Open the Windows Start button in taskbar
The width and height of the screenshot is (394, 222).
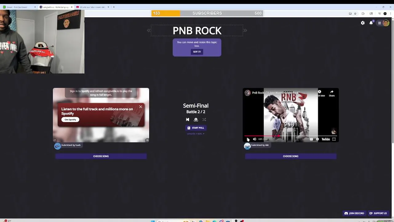click(153, 221)
